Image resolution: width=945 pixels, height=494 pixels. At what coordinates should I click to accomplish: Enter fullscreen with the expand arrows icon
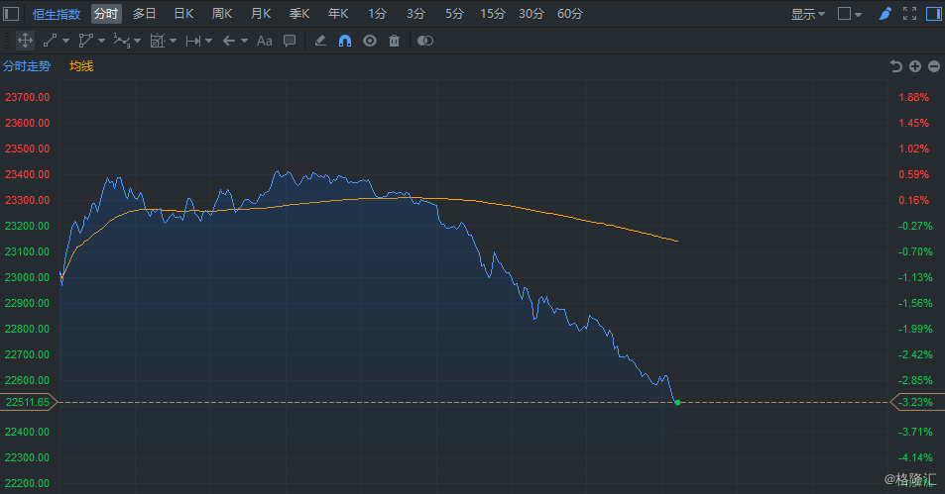point(909,13)
